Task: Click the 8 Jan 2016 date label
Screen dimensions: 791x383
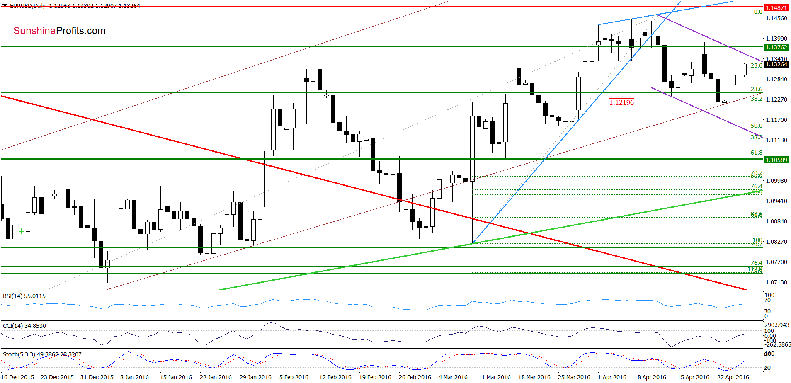Action: (134, 377)
